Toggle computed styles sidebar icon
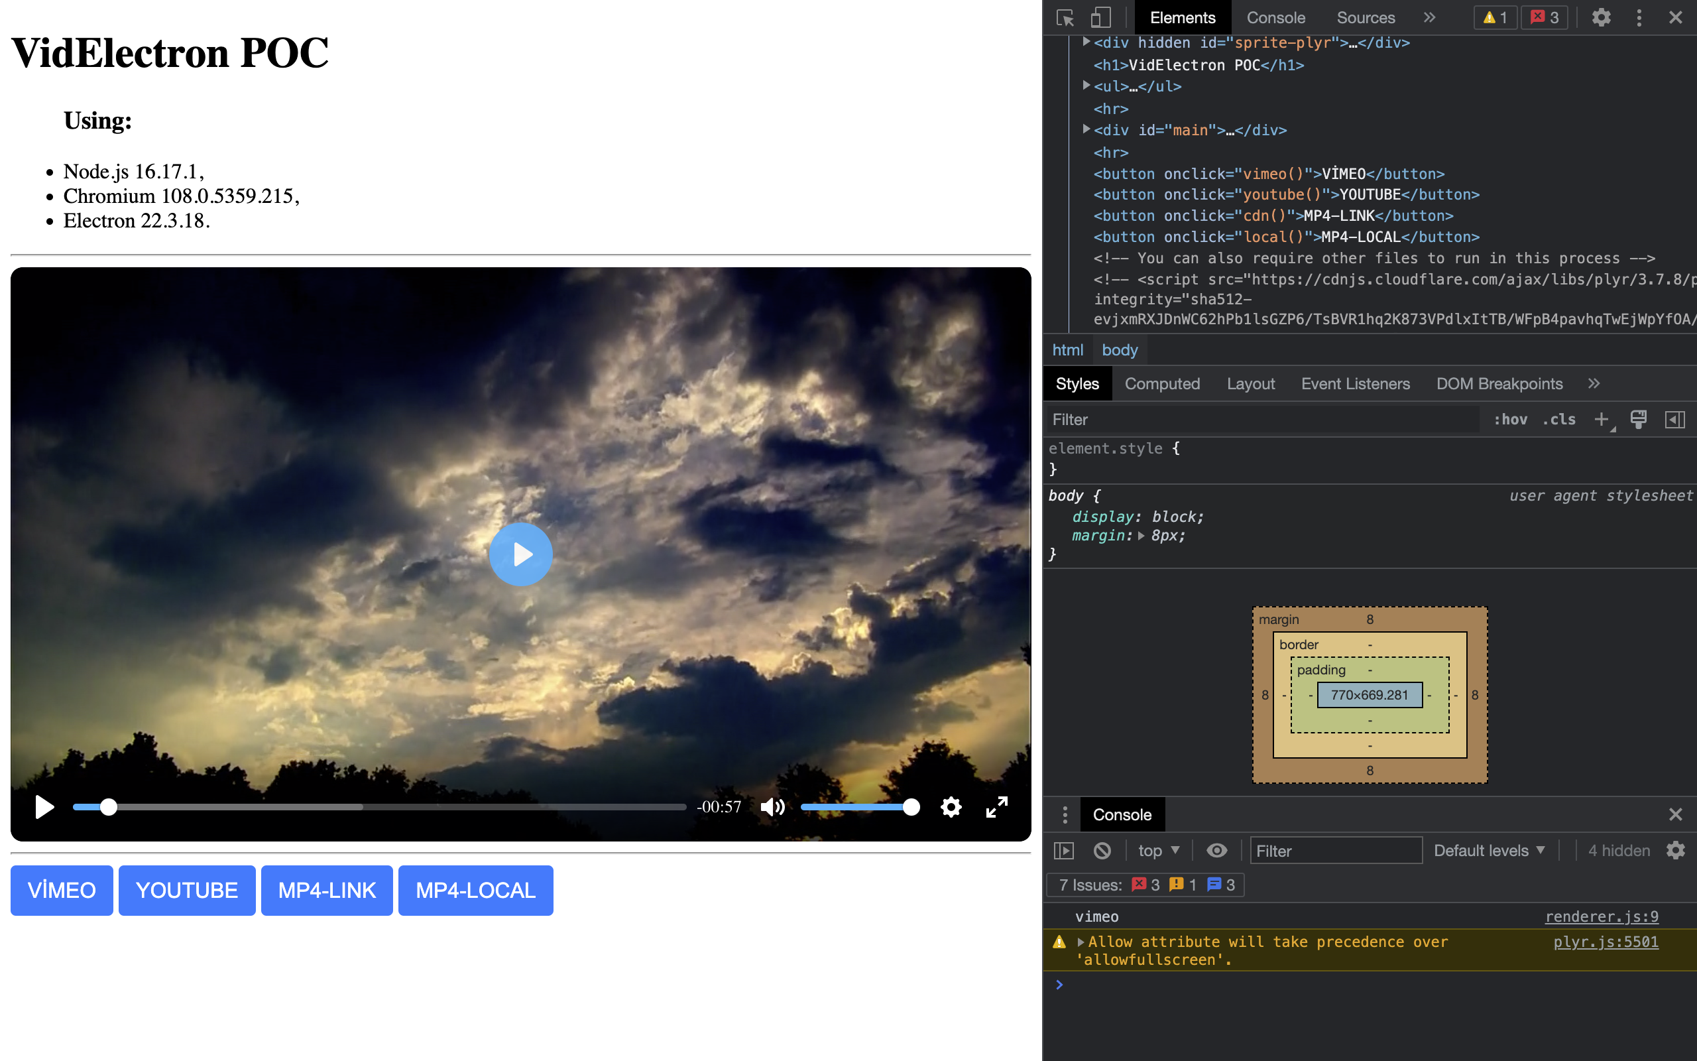This screenshot has width=1697, height=1061. (1674, 420)
